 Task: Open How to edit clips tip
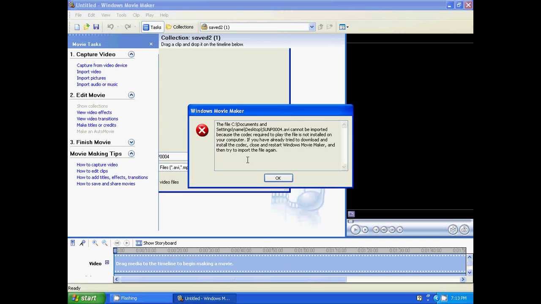click(92, 171)
